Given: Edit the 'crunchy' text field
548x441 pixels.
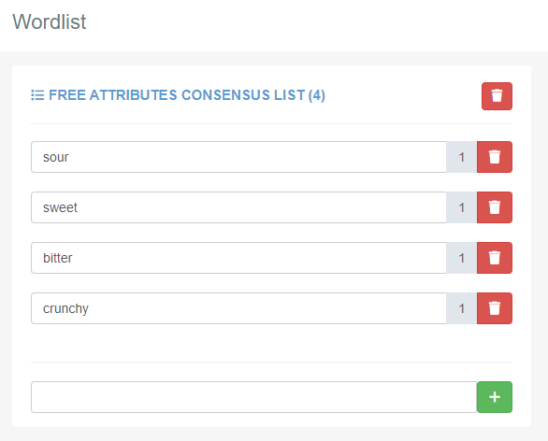Looking at the screenshot, I should coord(238,308).
